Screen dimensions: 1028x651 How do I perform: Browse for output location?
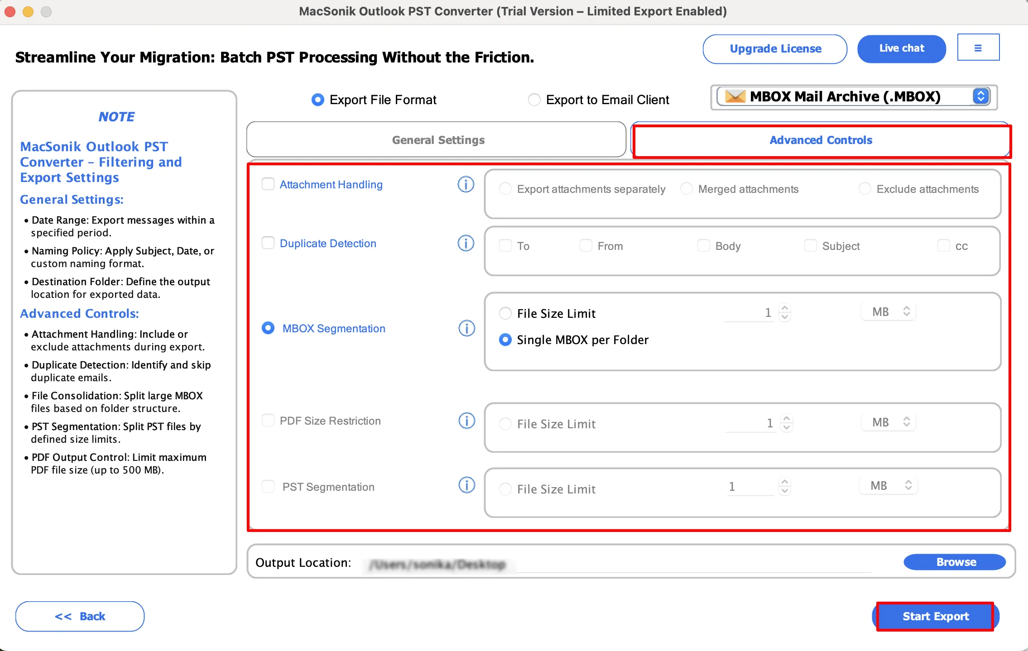pyautogui.click(x=955, y=562)
